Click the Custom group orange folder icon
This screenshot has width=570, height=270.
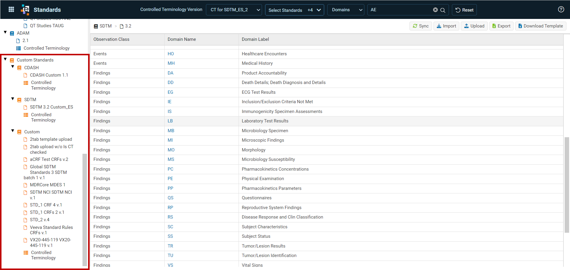[19, 132]
